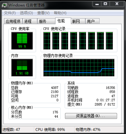Click the first CPU 使用记录 core graph
The image size is (126, 134).
[x=47, y=41]
